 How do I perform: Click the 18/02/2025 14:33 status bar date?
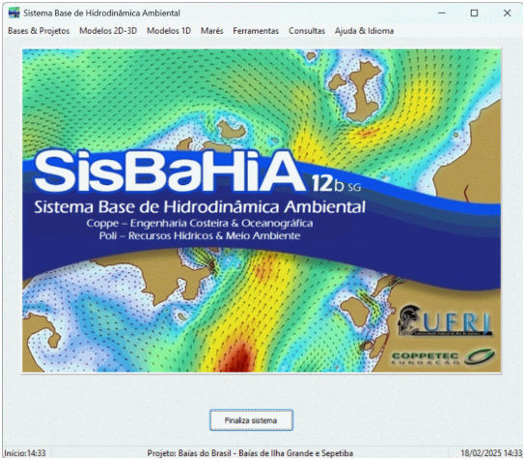pyautogui.click(x=491, y=453)
